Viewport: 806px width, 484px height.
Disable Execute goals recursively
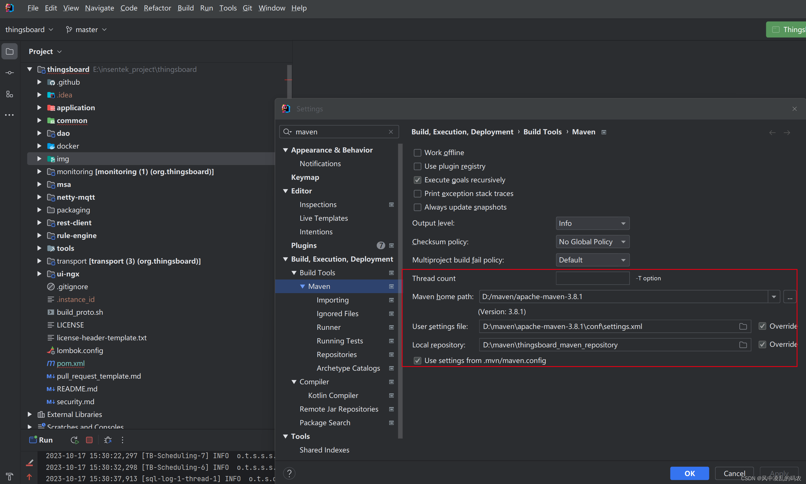417,180
